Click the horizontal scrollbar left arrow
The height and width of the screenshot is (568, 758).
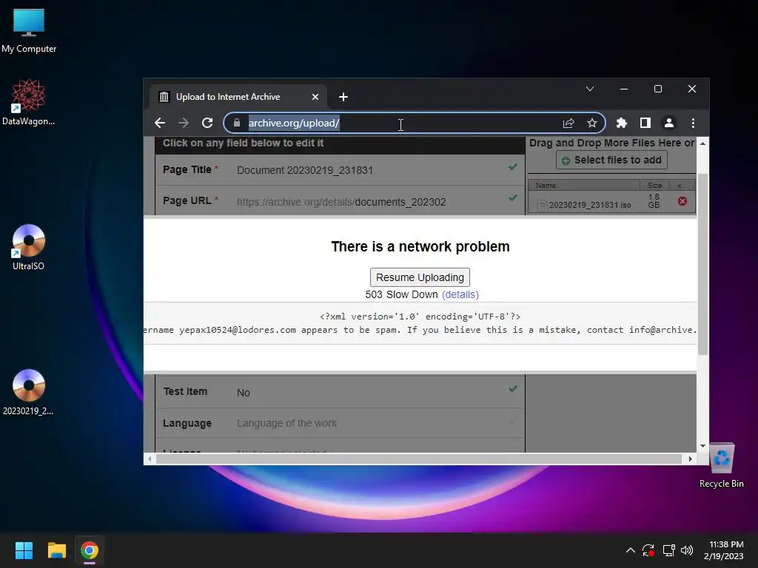pyautogui.click(x=150, y=459)
